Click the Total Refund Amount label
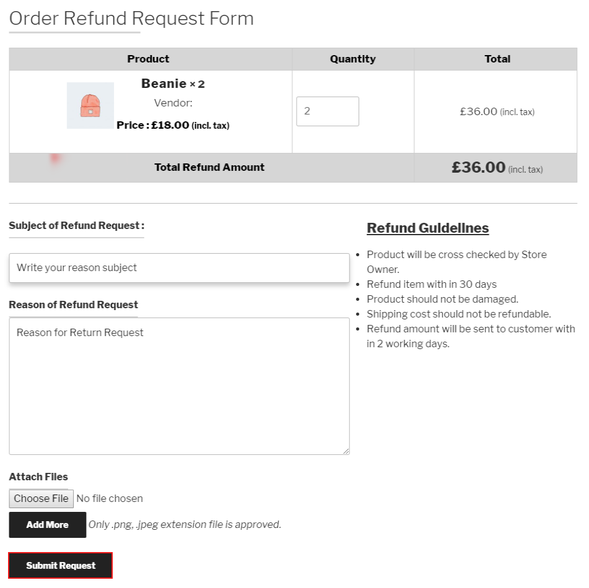 pos(209,167)
